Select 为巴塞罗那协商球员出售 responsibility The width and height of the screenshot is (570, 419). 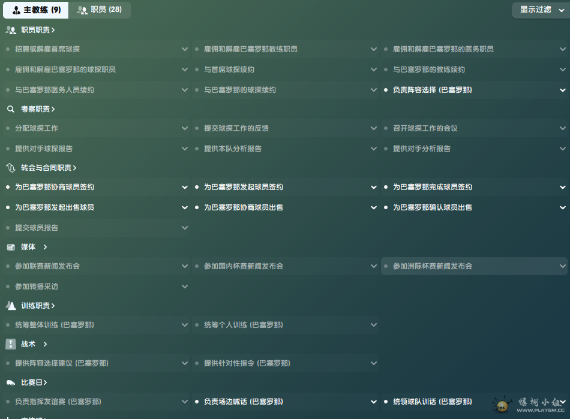click(x=286, y=207)
